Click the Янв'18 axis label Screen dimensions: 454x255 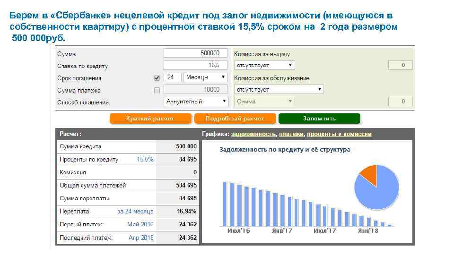click(x=368, y=231)
